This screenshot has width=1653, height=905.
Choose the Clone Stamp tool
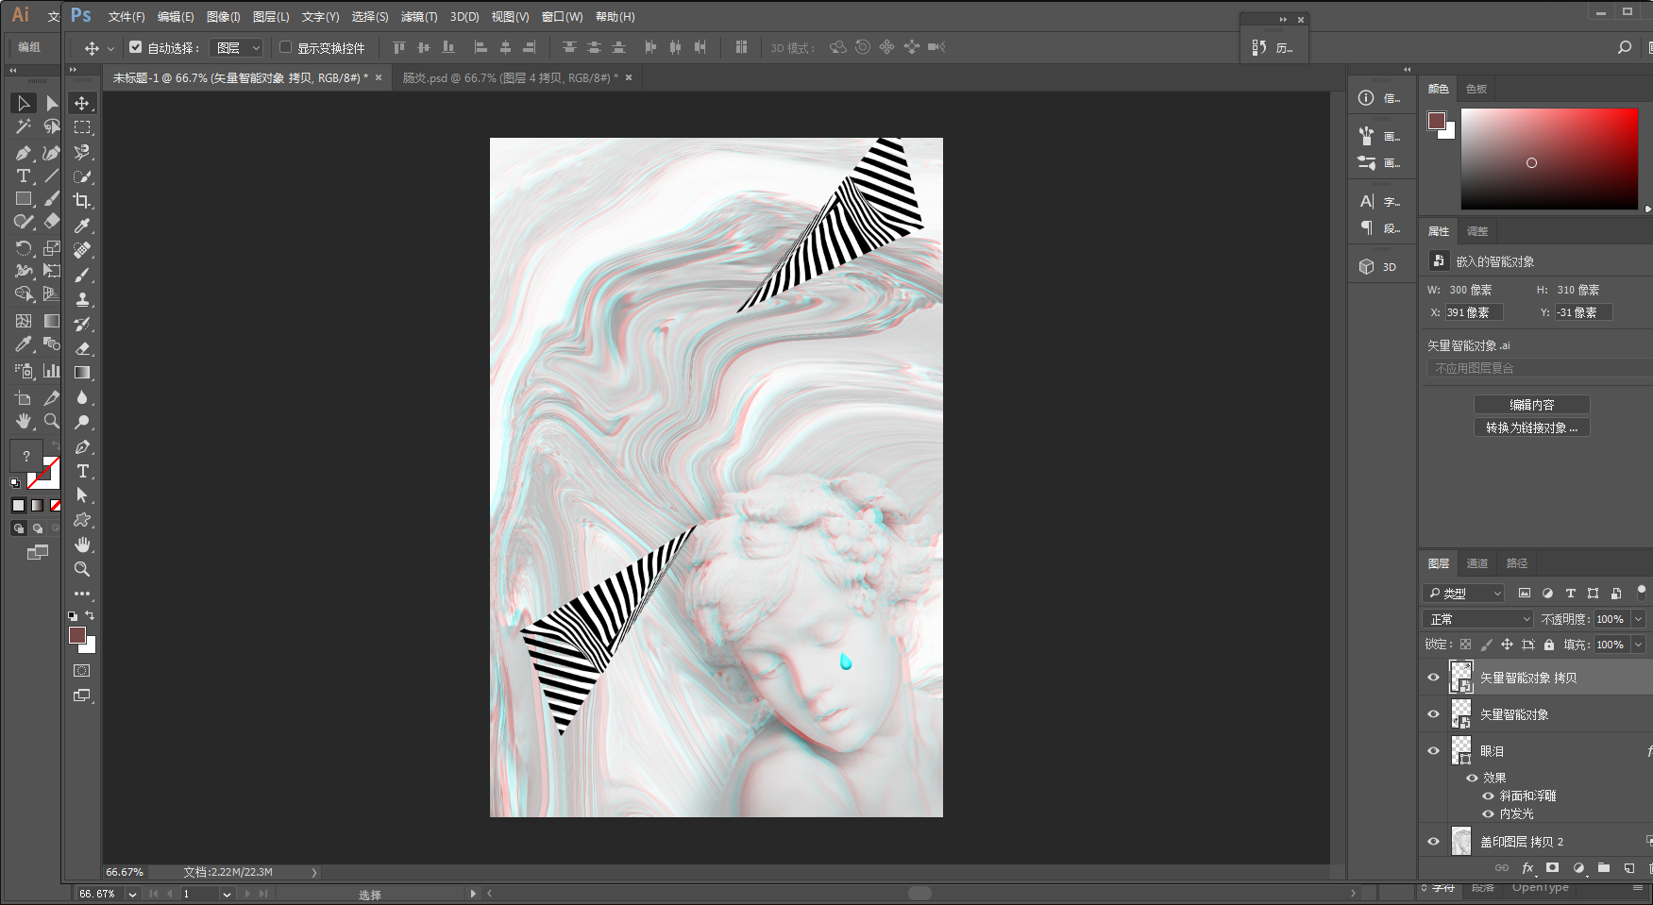tap(82, 299)
